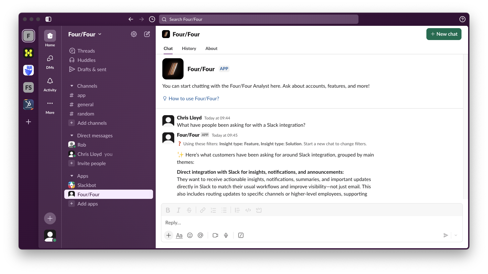The image size is (488, 274).
Task: Mention someone with the @ icon
Action: coord(200,235)
